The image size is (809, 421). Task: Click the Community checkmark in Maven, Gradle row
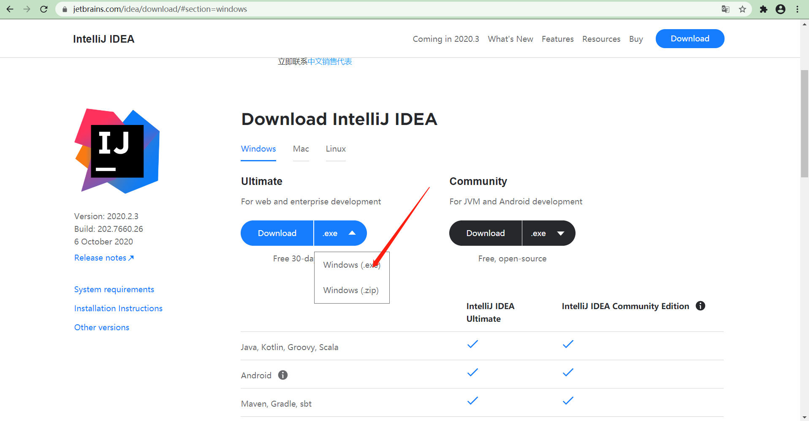(568, 401)
